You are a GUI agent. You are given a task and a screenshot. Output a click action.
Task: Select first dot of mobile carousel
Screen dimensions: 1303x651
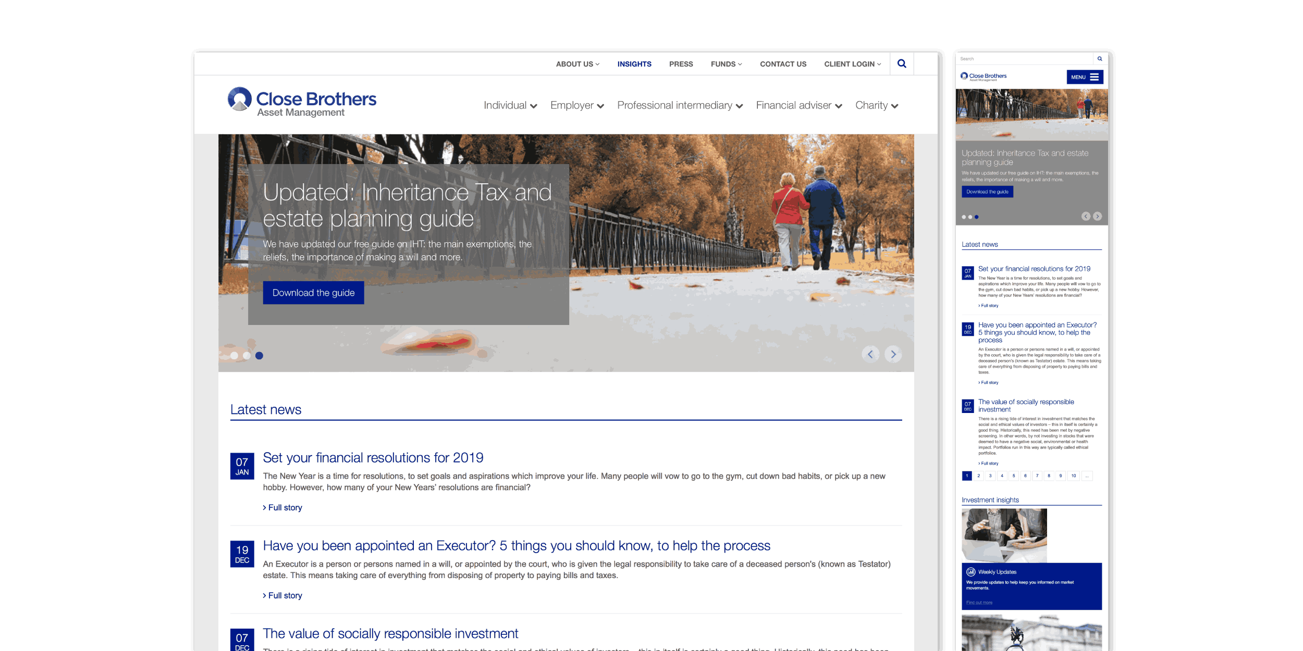click(964, 217)
